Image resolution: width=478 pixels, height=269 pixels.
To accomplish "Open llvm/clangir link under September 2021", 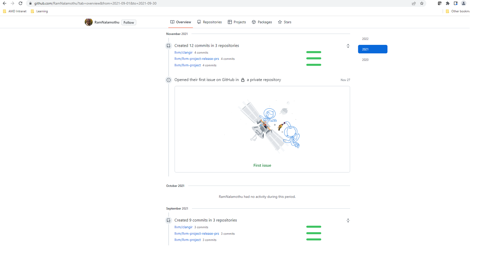I will 183,227.
